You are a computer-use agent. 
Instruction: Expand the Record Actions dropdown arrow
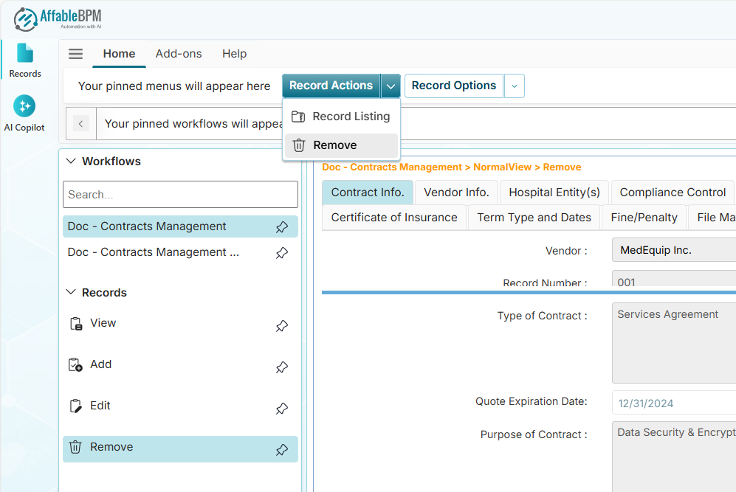pyautogui.click(x=391, y=86)
